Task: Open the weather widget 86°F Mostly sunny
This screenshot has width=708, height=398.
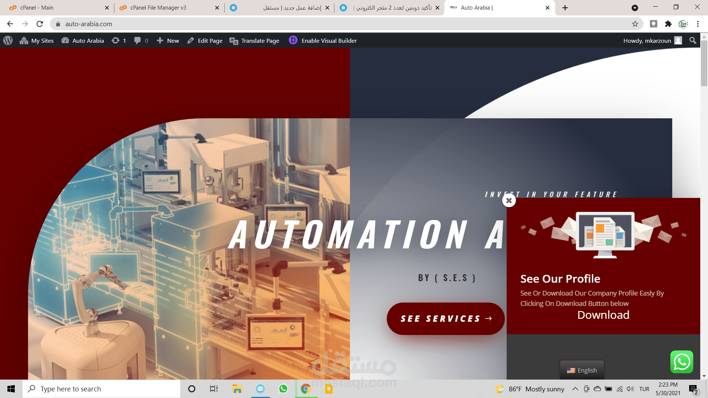Action: [530, 389]
